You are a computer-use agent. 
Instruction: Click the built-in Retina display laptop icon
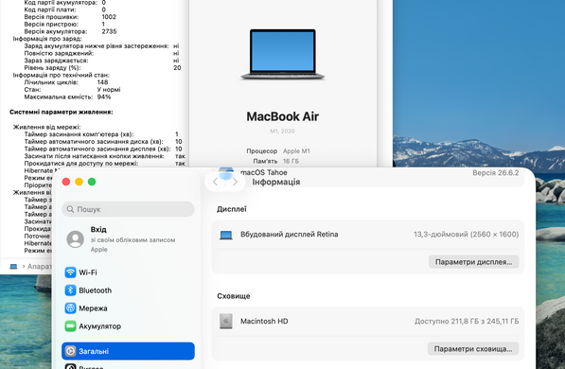(x=226, y=235)
